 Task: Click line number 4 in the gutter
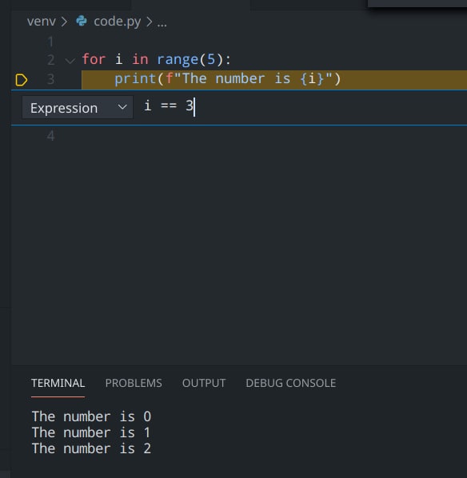[x=50, y=135]
